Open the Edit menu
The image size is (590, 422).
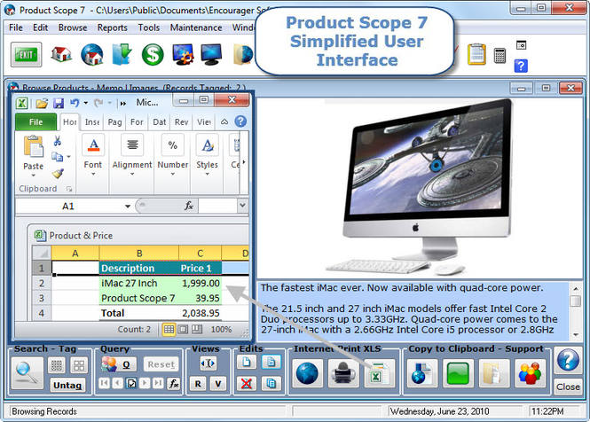(40, 27)
